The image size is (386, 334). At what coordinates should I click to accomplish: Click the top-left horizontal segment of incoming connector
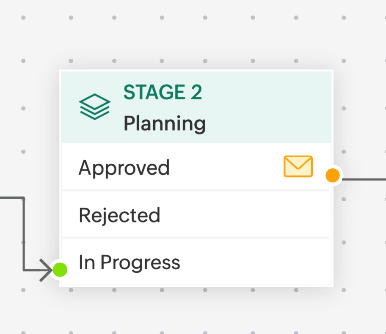point(11,197)
